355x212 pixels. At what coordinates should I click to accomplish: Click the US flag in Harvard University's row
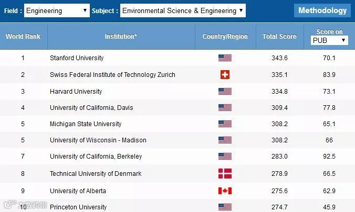pyautogui.click(x=225, y=92)
